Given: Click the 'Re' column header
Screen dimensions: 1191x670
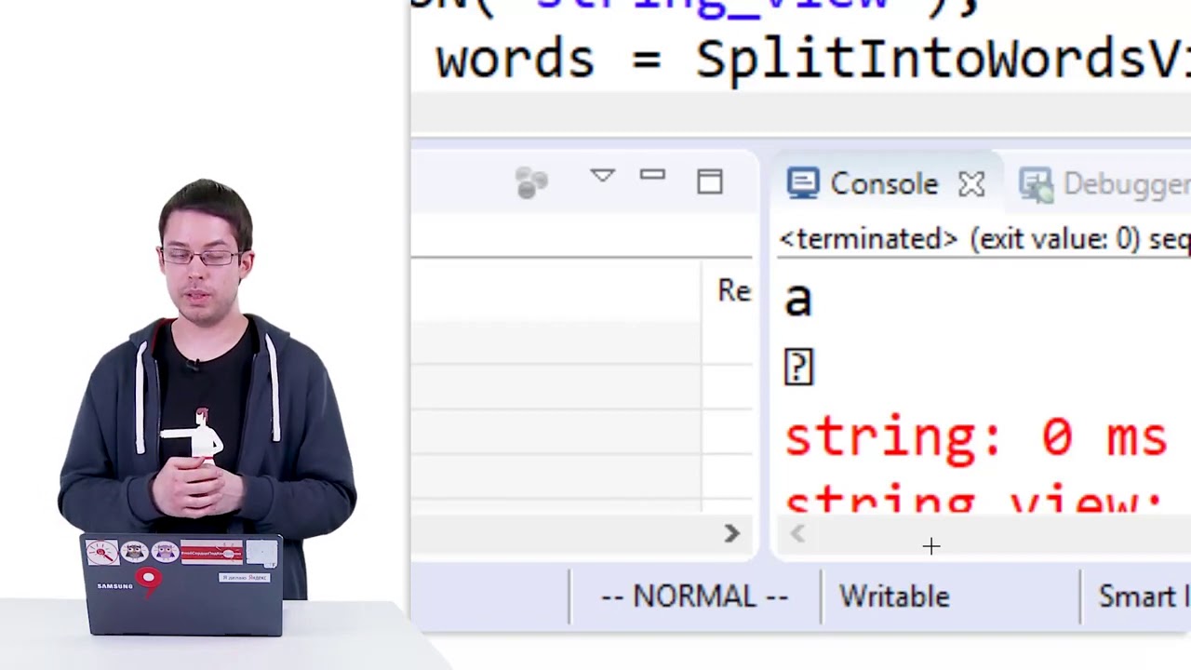Looking at the screenshot, I should click(734, 290).
